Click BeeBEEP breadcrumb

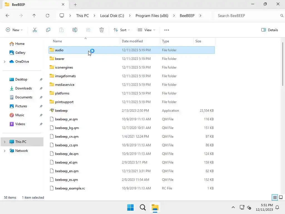click(x=187, y=16)
